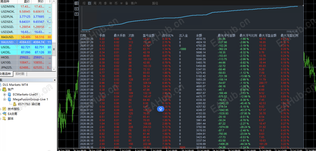The image size is (316, 151).
Task: Switch to the 即时图 tick chart tab
Action: [x=20, y=74]
